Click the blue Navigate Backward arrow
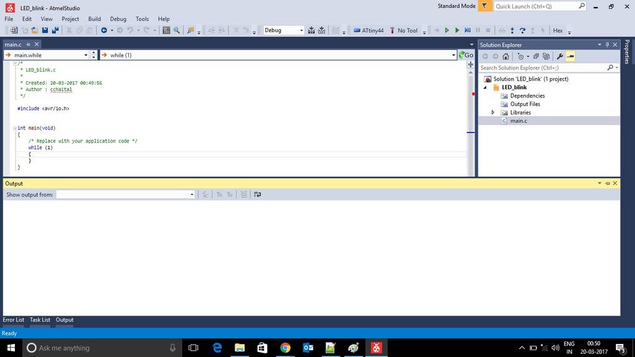 pyautogui.click(x=104, y=30)
